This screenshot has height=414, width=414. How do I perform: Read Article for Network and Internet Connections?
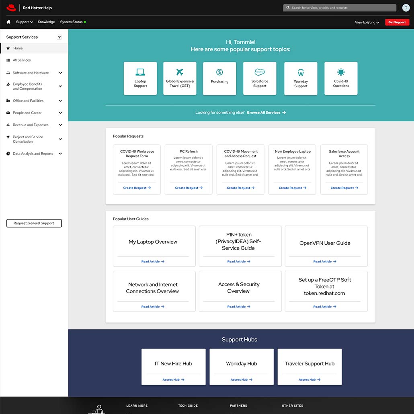(x=153, y=307)
